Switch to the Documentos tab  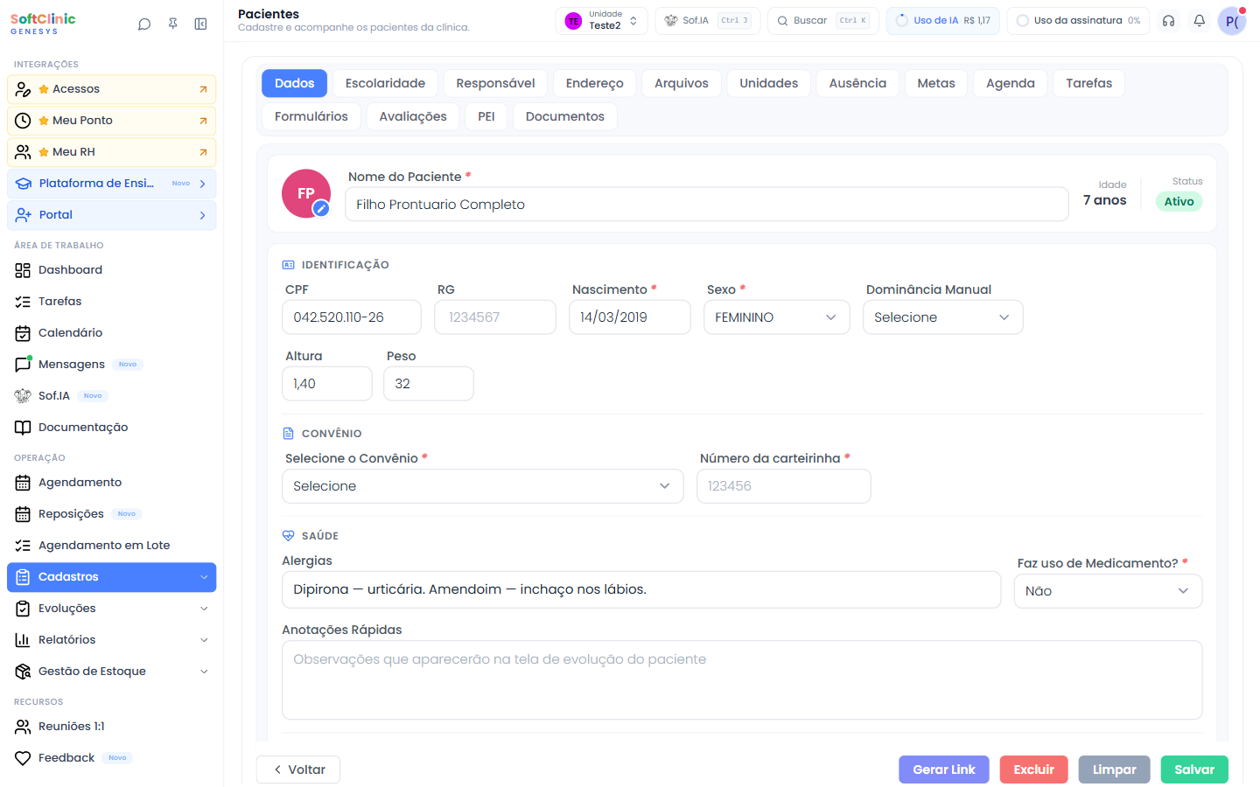point(565,116)
